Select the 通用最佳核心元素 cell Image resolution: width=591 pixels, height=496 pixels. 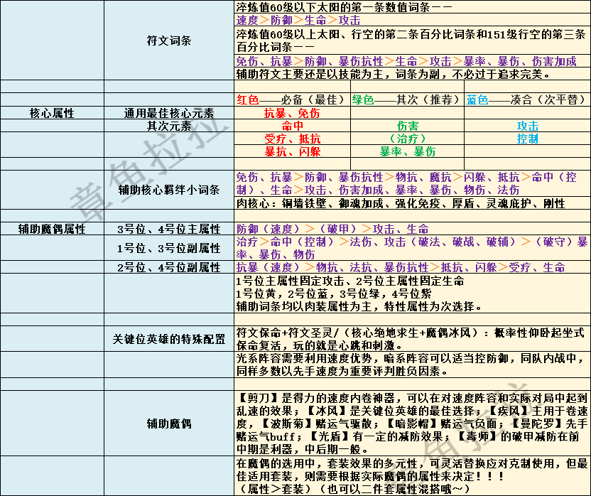click(168, 113)
